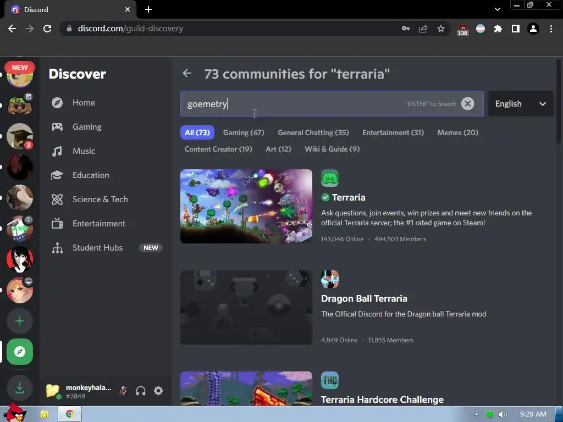Open the saved passwords key icon
This screenshot has height=422, width=563.
pyautogui.click(x=406, y=29)
